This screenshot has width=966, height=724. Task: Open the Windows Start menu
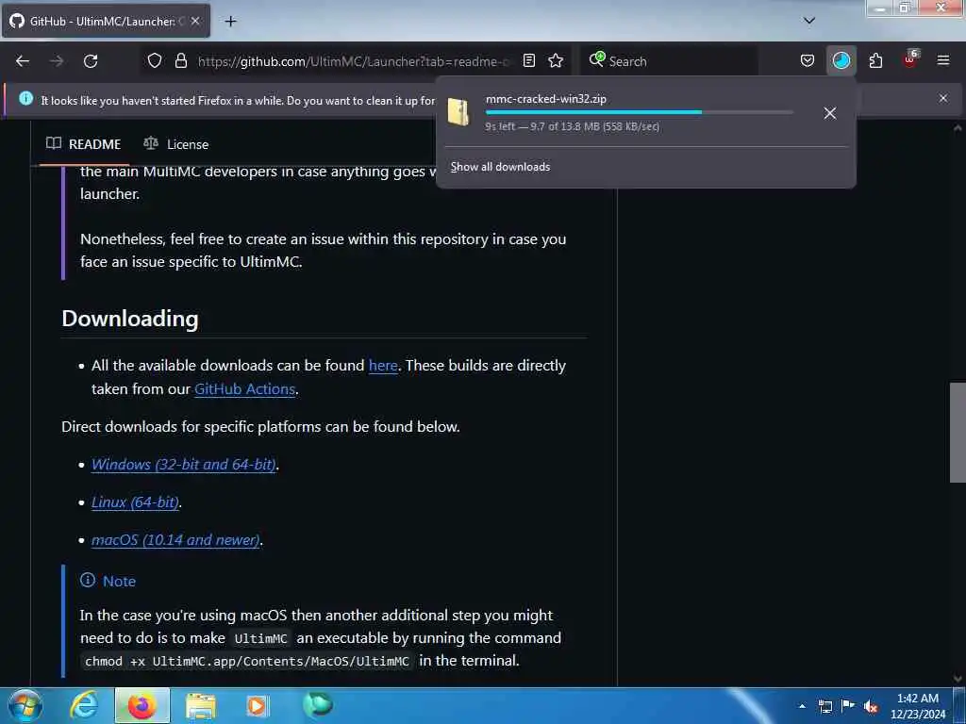[25, 705]
